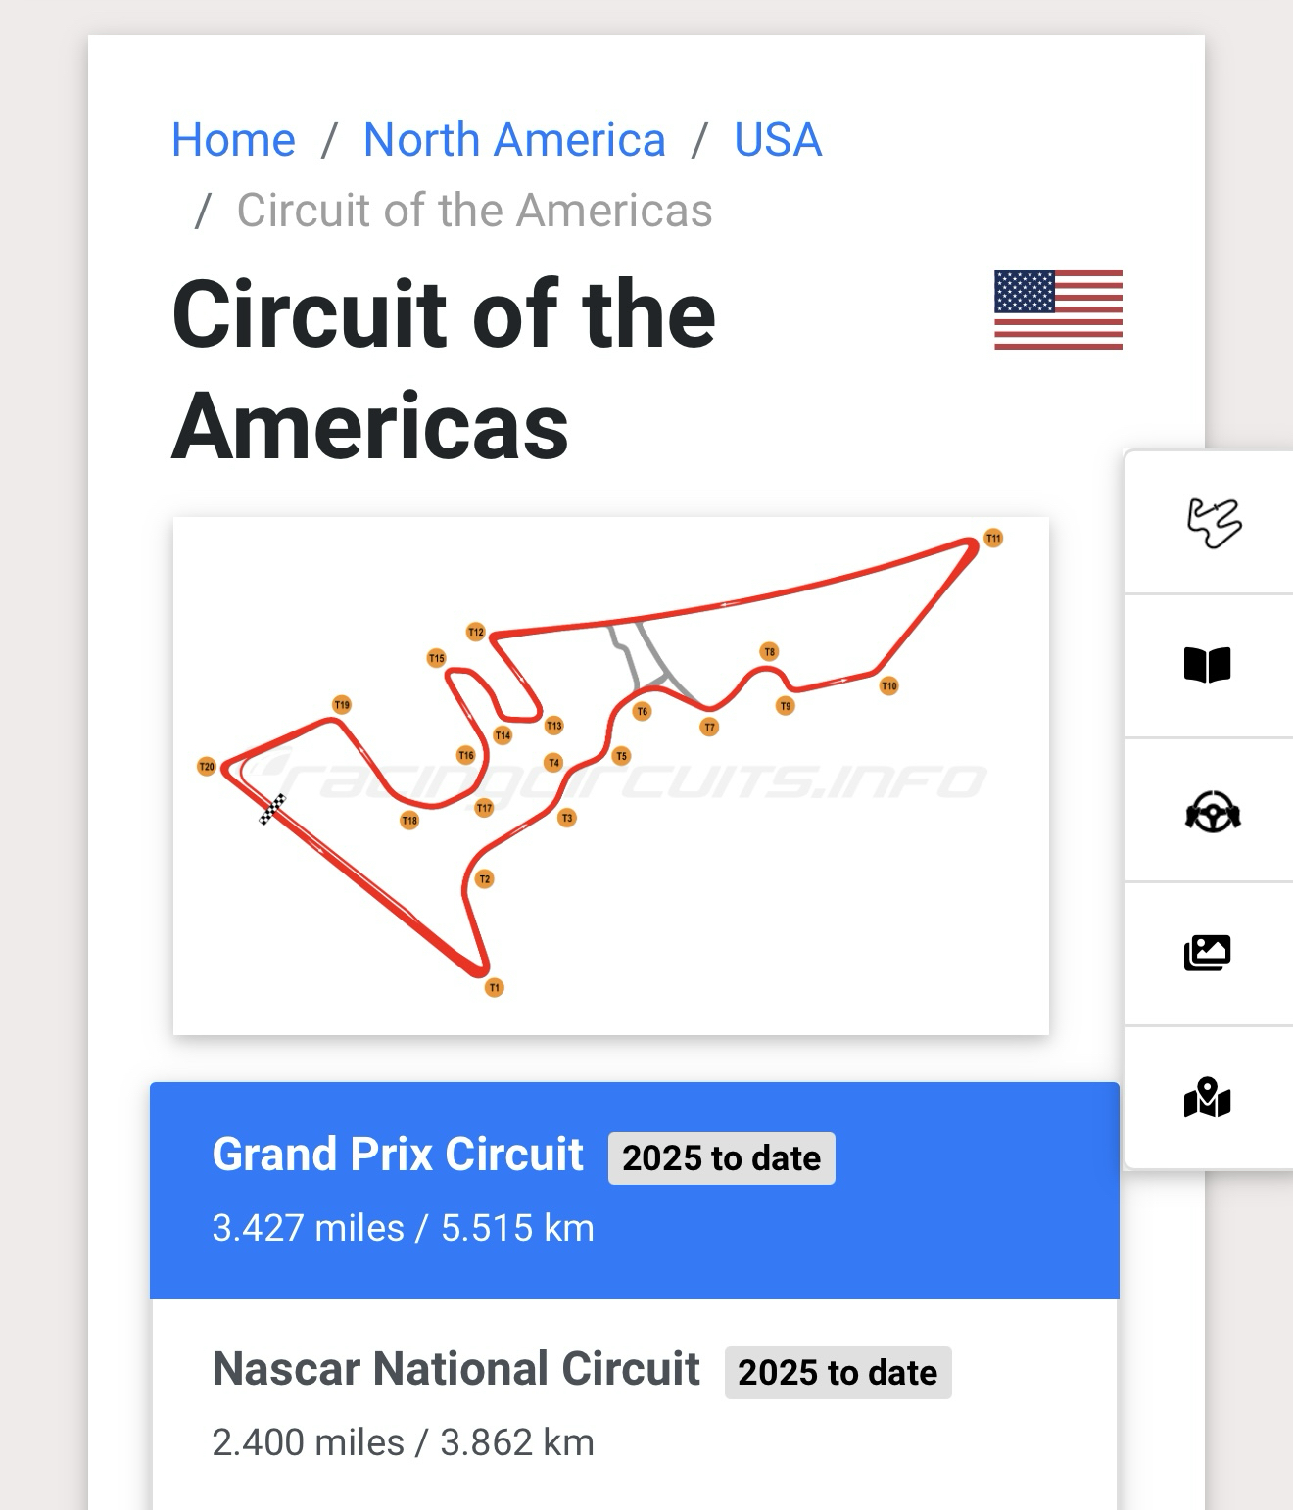Select the T12 corner marker
The width and height of the screenshot is (1293, 1510).
(476, 632)
